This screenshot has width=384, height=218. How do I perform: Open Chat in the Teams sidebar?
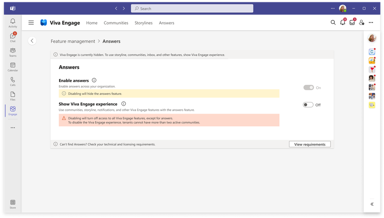[x=13, y=37]
